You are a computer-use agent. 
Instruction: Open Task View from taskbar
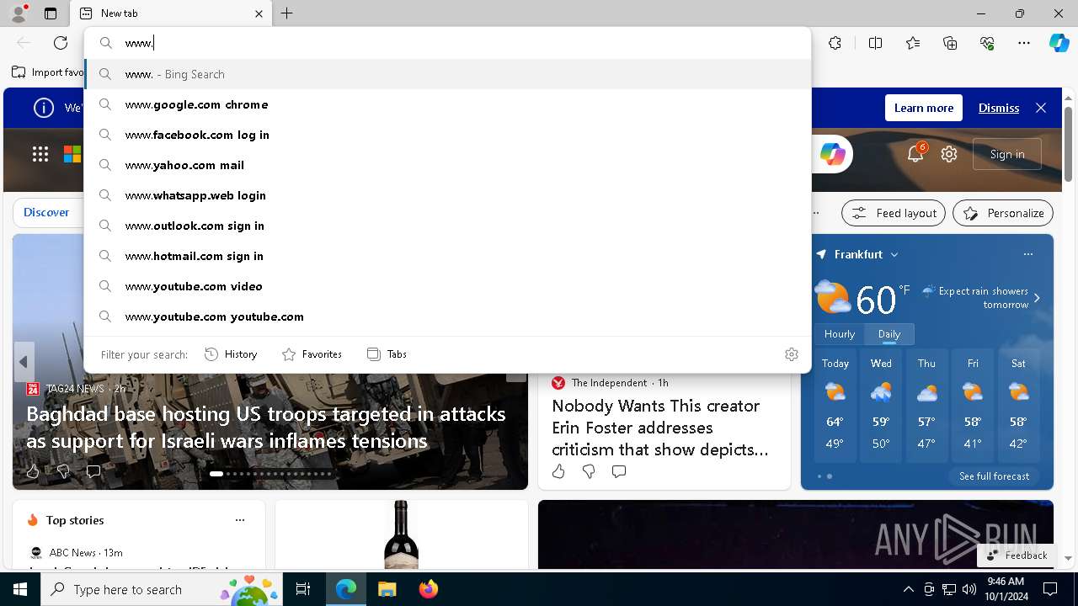(303, 589)
